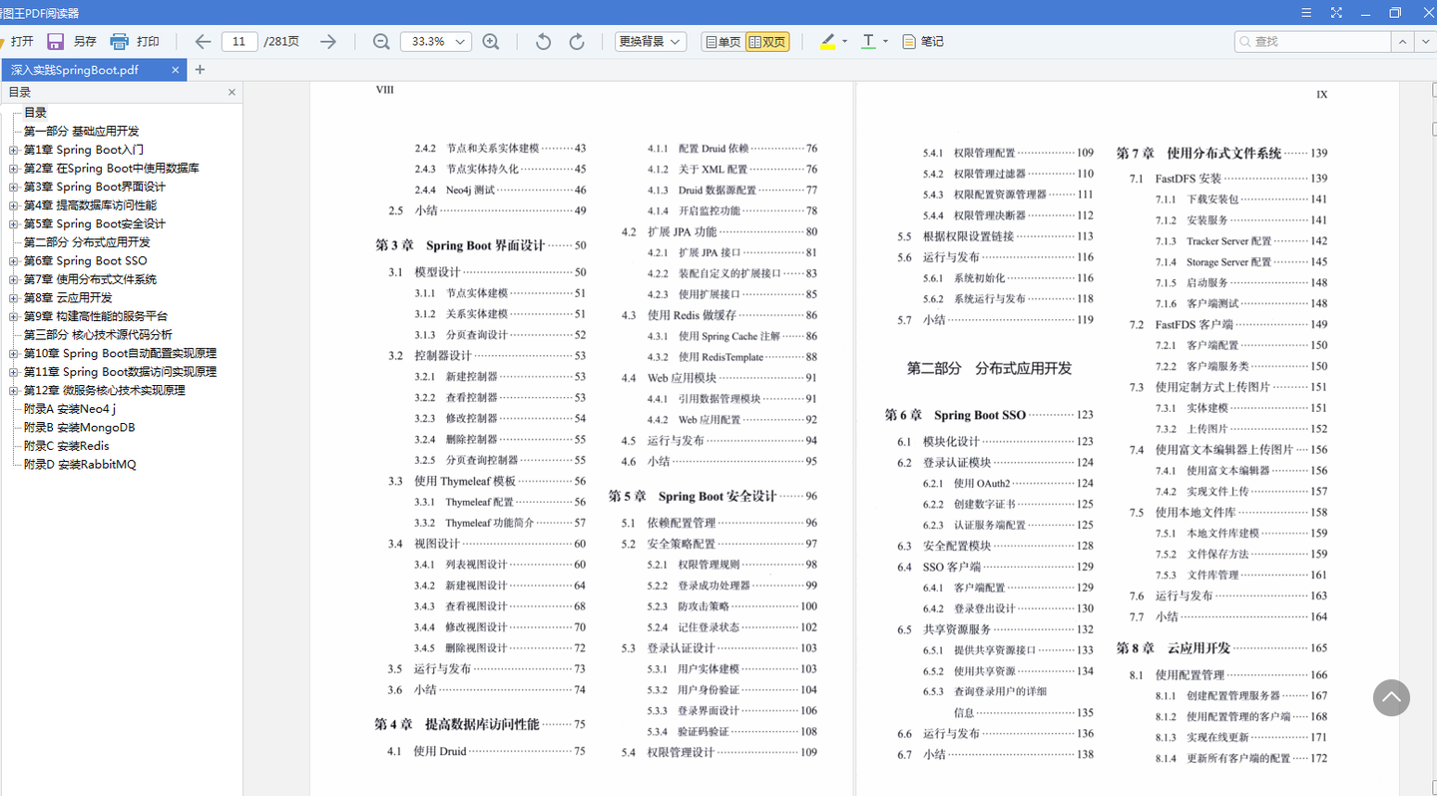Add a new tab with plus button
This screenshot has width=1437, height=796.
tap(200, 70)
